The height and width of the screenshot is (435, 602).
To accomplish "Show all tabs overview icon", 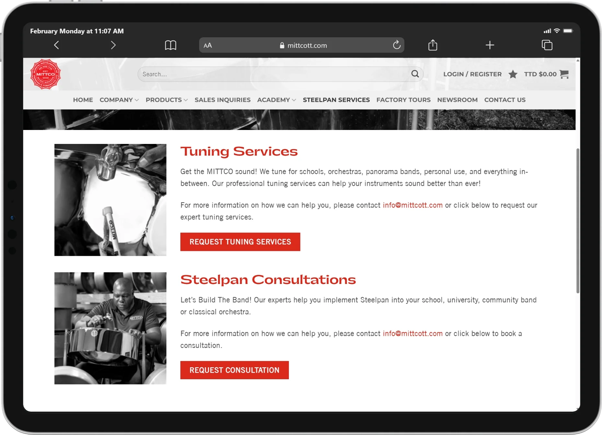I will point(547,45).
